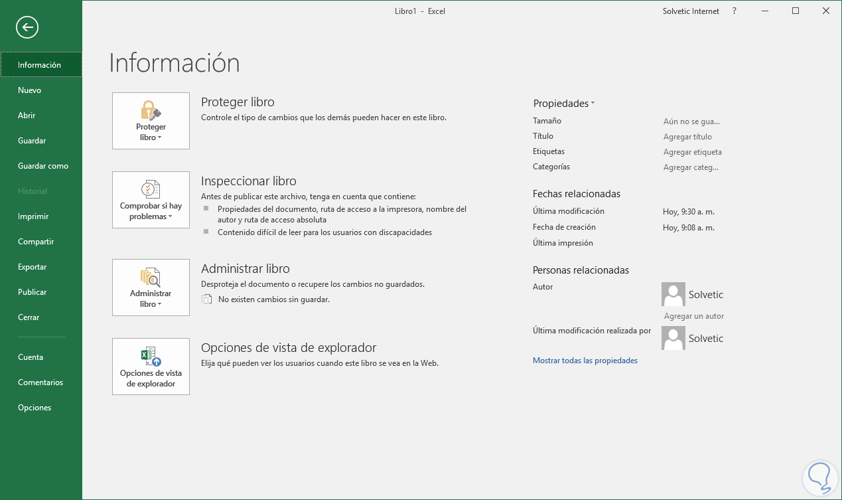
Task: Select Publicar in the sidebar
Action: (41, 292)
